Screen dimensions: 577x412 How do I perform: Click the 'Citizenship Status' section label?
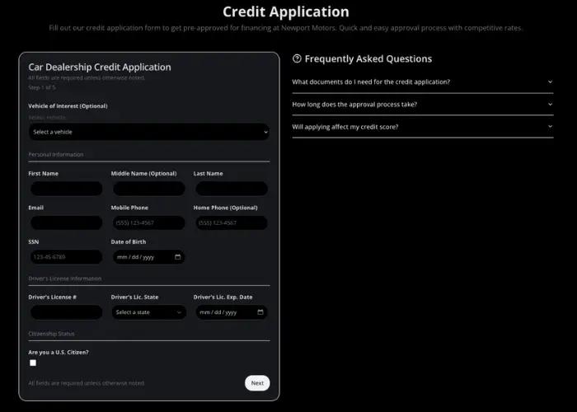pos(51,334)
